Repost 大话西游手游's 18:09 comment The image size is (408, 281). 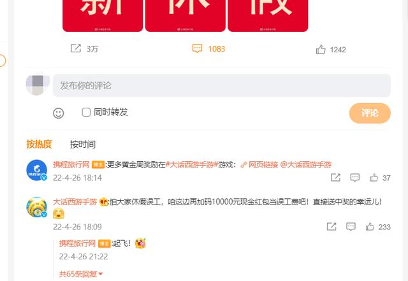click(x=331, y=227)
